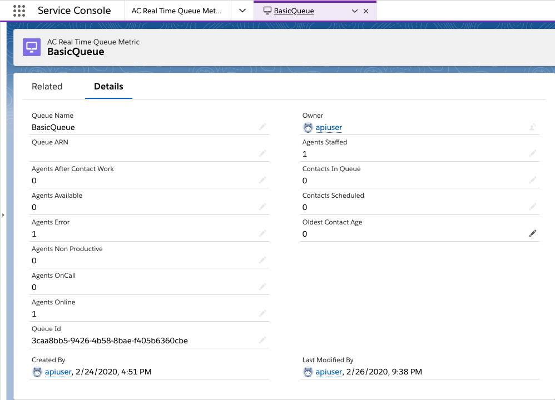Edit Agents Available pencil icon
The width and height of the screenshot is (555, 400).
262,207
